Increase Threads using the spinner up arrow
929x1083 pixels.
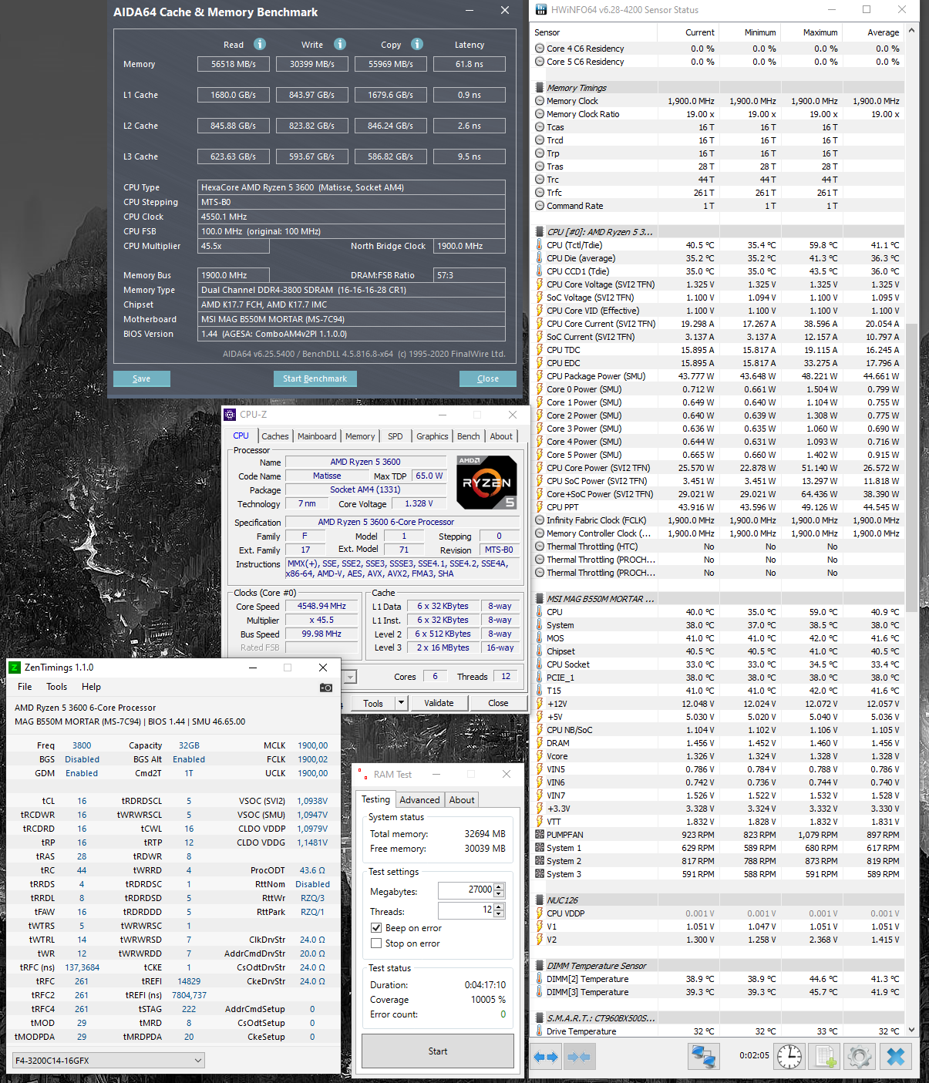pyautogui.click(x=500, y=907)
